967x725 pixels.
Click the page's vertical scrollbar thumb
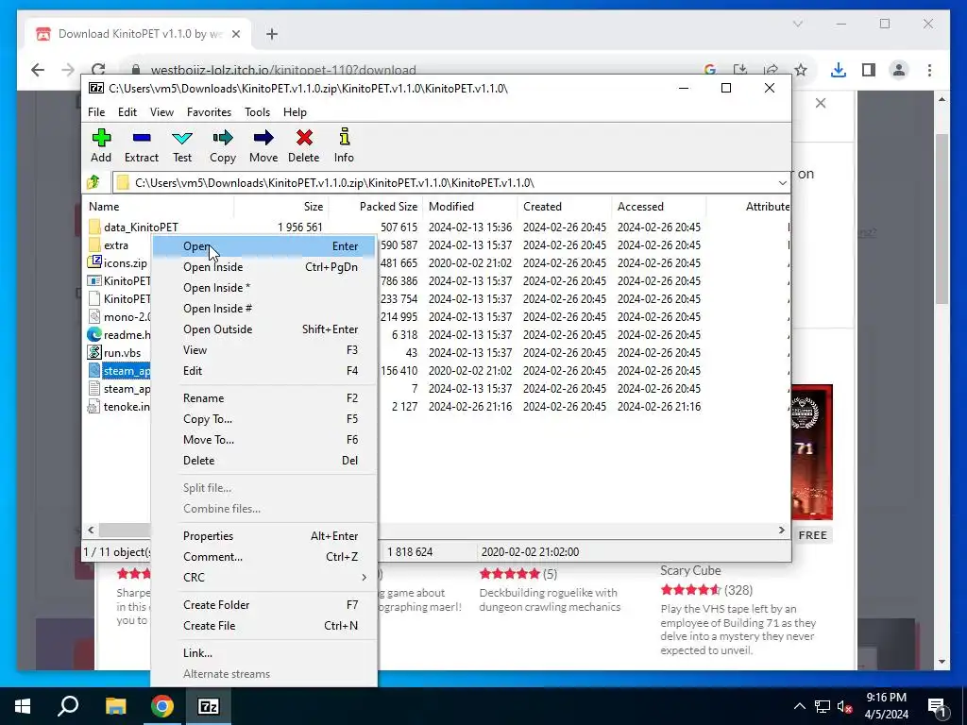point(942,219)
